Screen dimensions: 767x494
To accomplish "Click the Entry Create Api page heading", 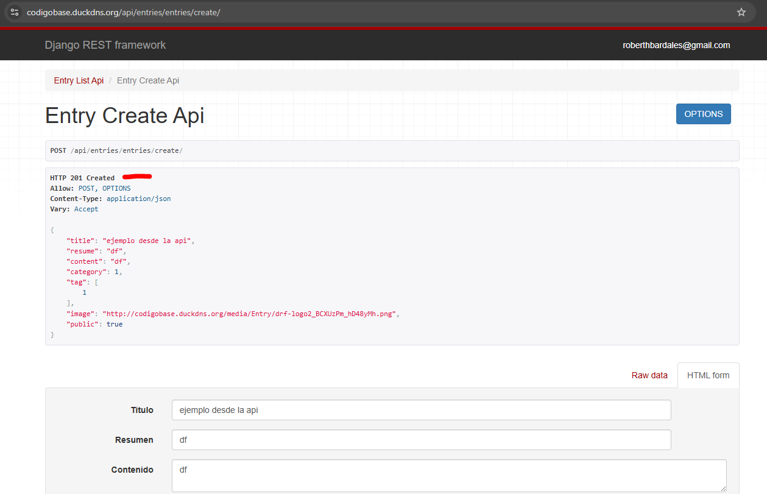I will point(125,115).
